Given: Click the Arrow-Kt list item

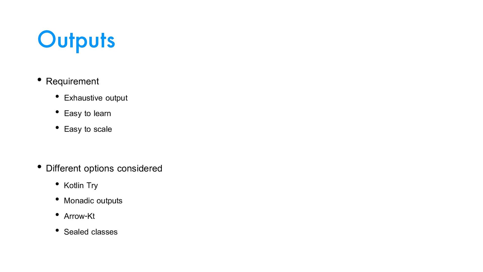Looking at the screenshot, I should (79, 216).
